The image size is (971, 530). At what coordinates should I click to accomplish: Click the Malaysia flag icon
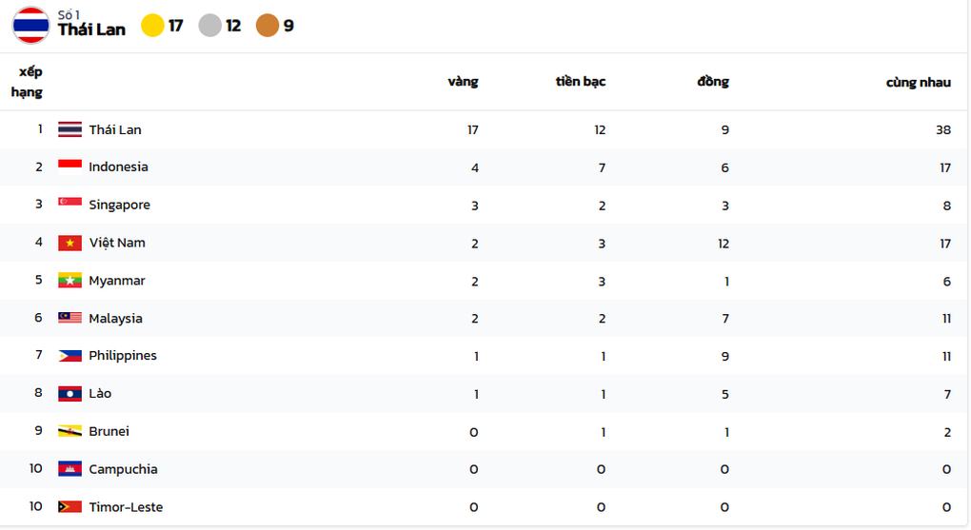(x=69, y=318)
